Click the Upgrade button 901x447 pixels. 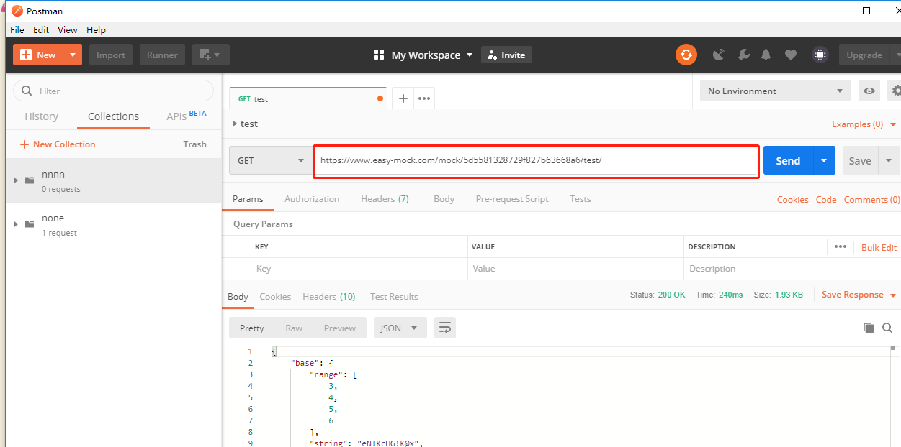click(864, 55)
